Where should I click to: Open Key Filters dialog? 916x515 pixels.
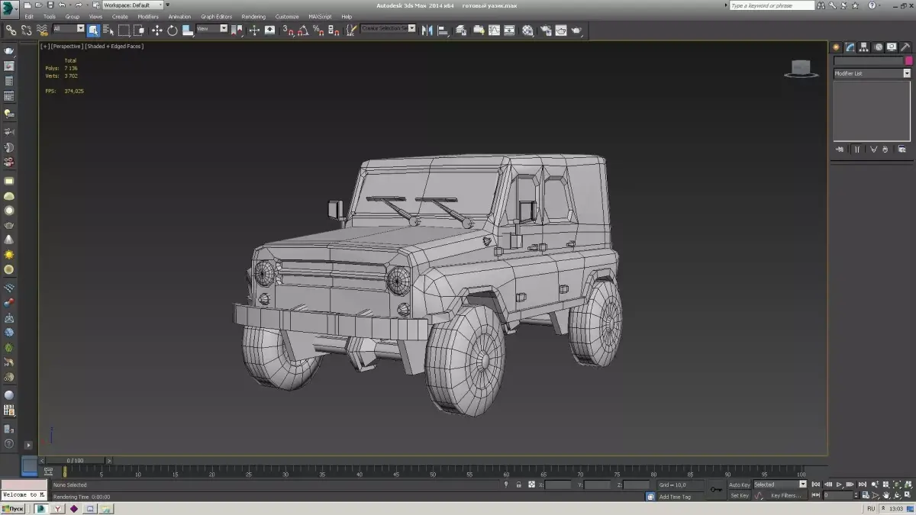point(786,495)
